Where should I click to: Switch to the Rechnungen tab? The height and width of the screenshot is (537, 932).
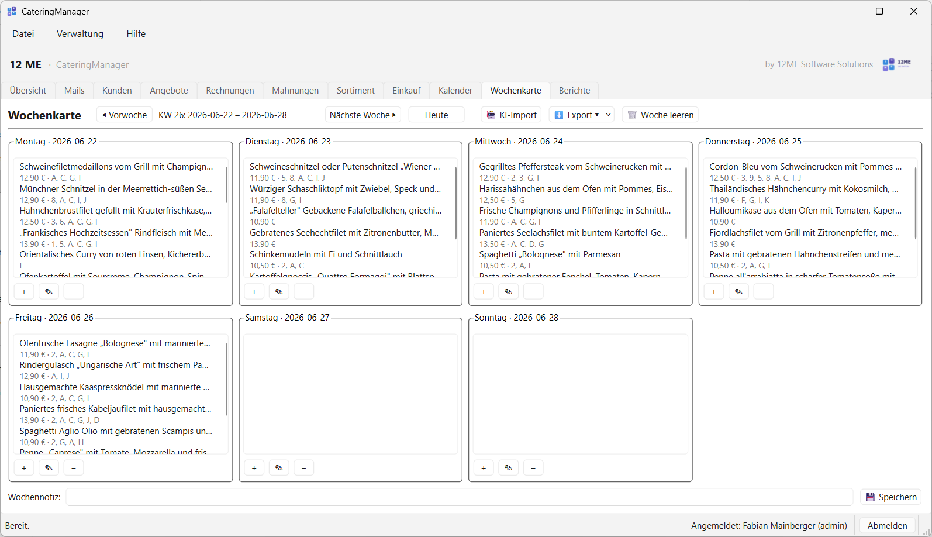tap(230, 90)
